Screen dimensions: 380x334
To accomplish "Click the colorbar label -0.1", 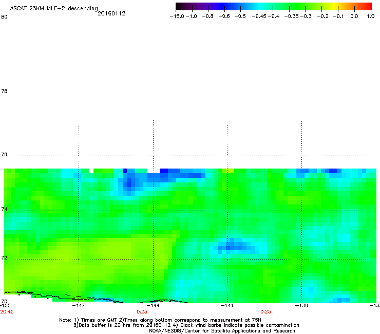I will [x=338, y=16].
